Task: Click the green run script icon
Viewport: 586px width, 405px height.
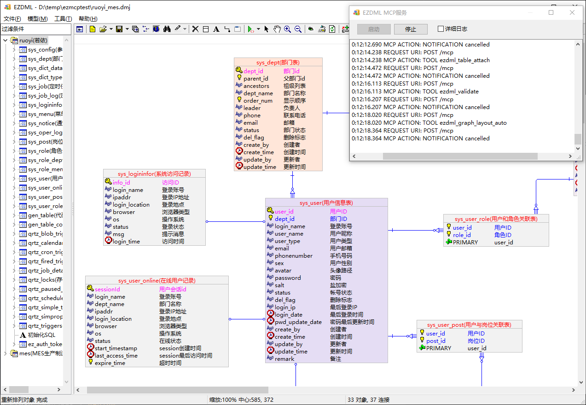Action: pyautogui.click(x=250, y=29)
